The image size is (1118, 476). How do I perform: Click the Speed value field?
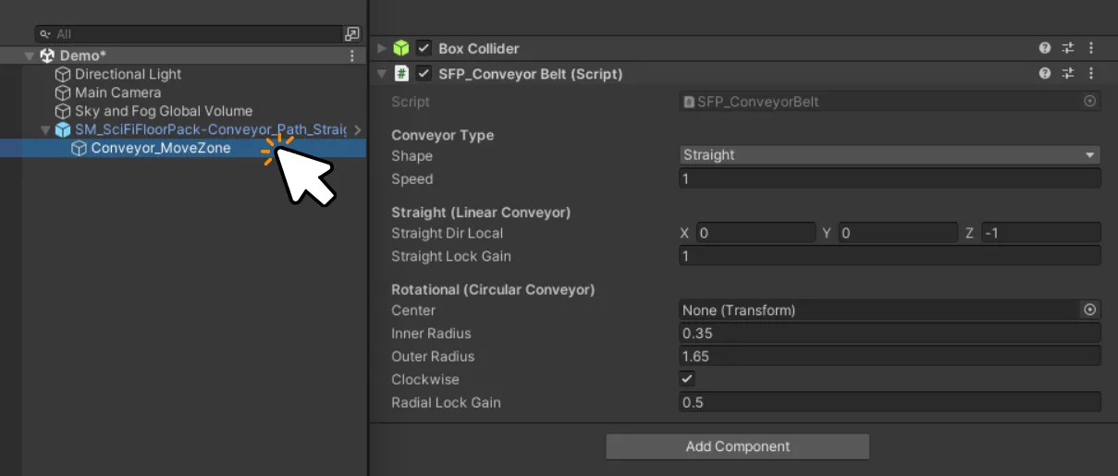click(x=890, y=179)
